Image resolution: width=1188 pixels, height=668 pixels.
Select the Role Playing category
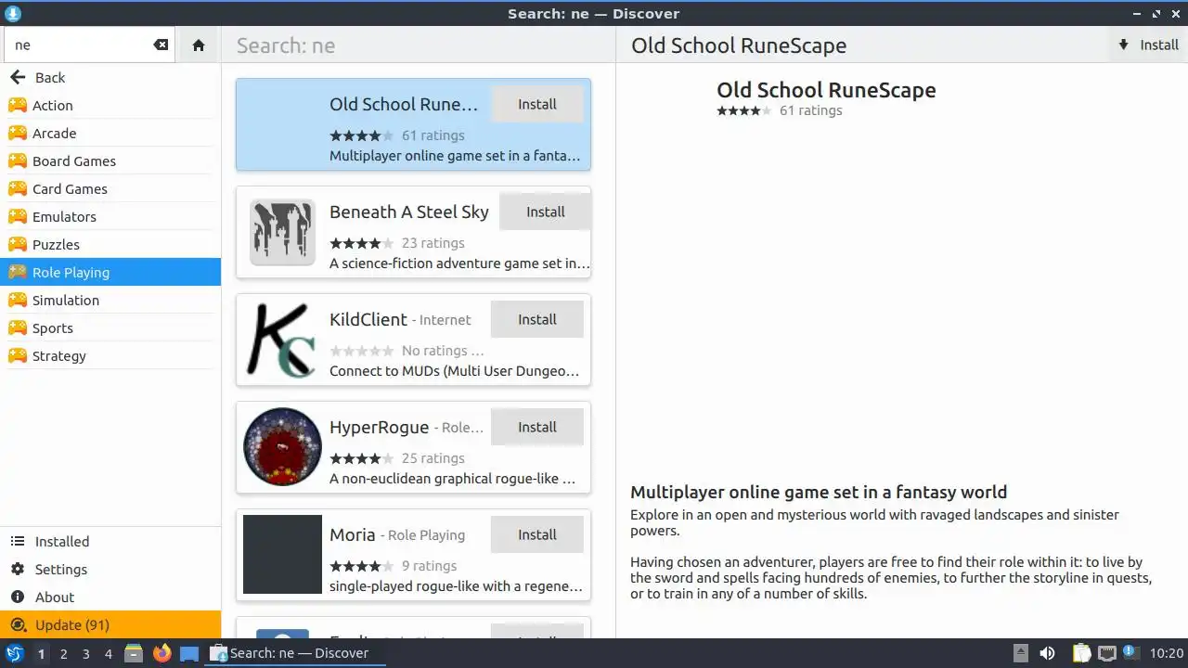(110, 272)
